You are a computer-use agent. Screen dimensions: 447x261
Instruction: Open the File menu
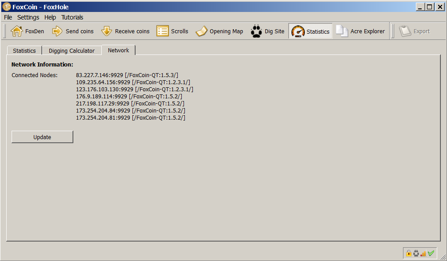pyautogui.click(x=8, y=17)
